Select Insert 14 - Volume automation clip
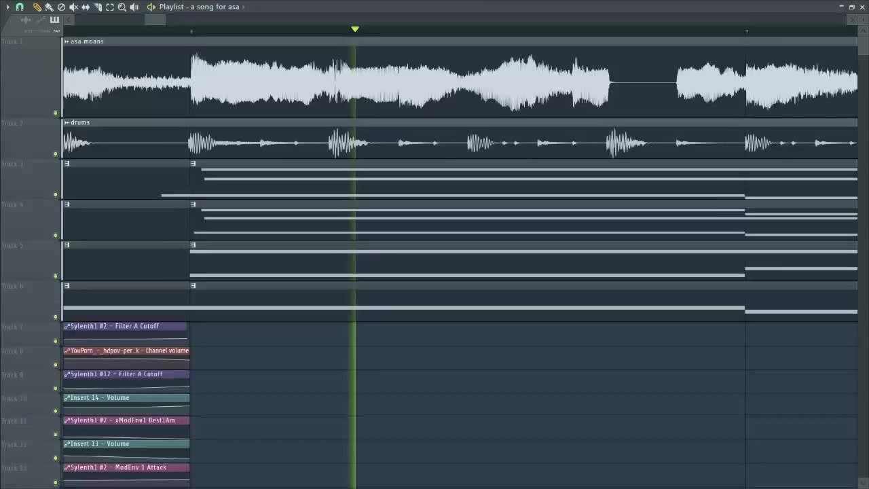This screenshot has height=489, width=869. pyautogui.click(x=126, y=398)
